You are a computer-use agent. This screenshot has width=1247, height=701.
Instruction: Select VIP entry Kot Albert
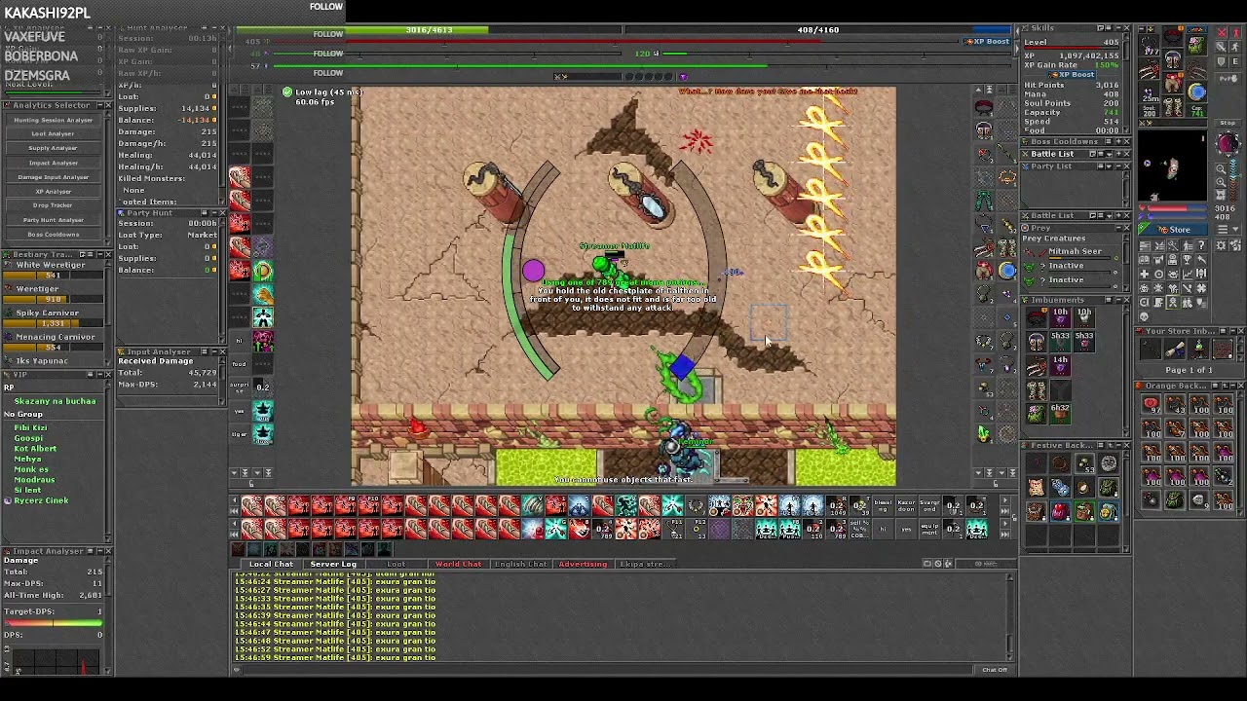click(35, 449)
